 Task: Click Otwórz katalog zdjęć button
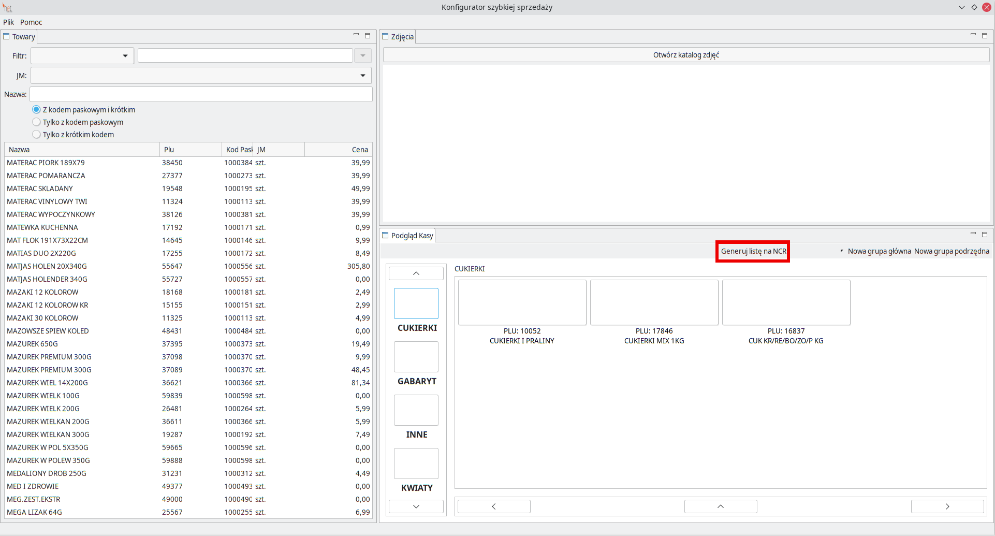coord(686,55)
